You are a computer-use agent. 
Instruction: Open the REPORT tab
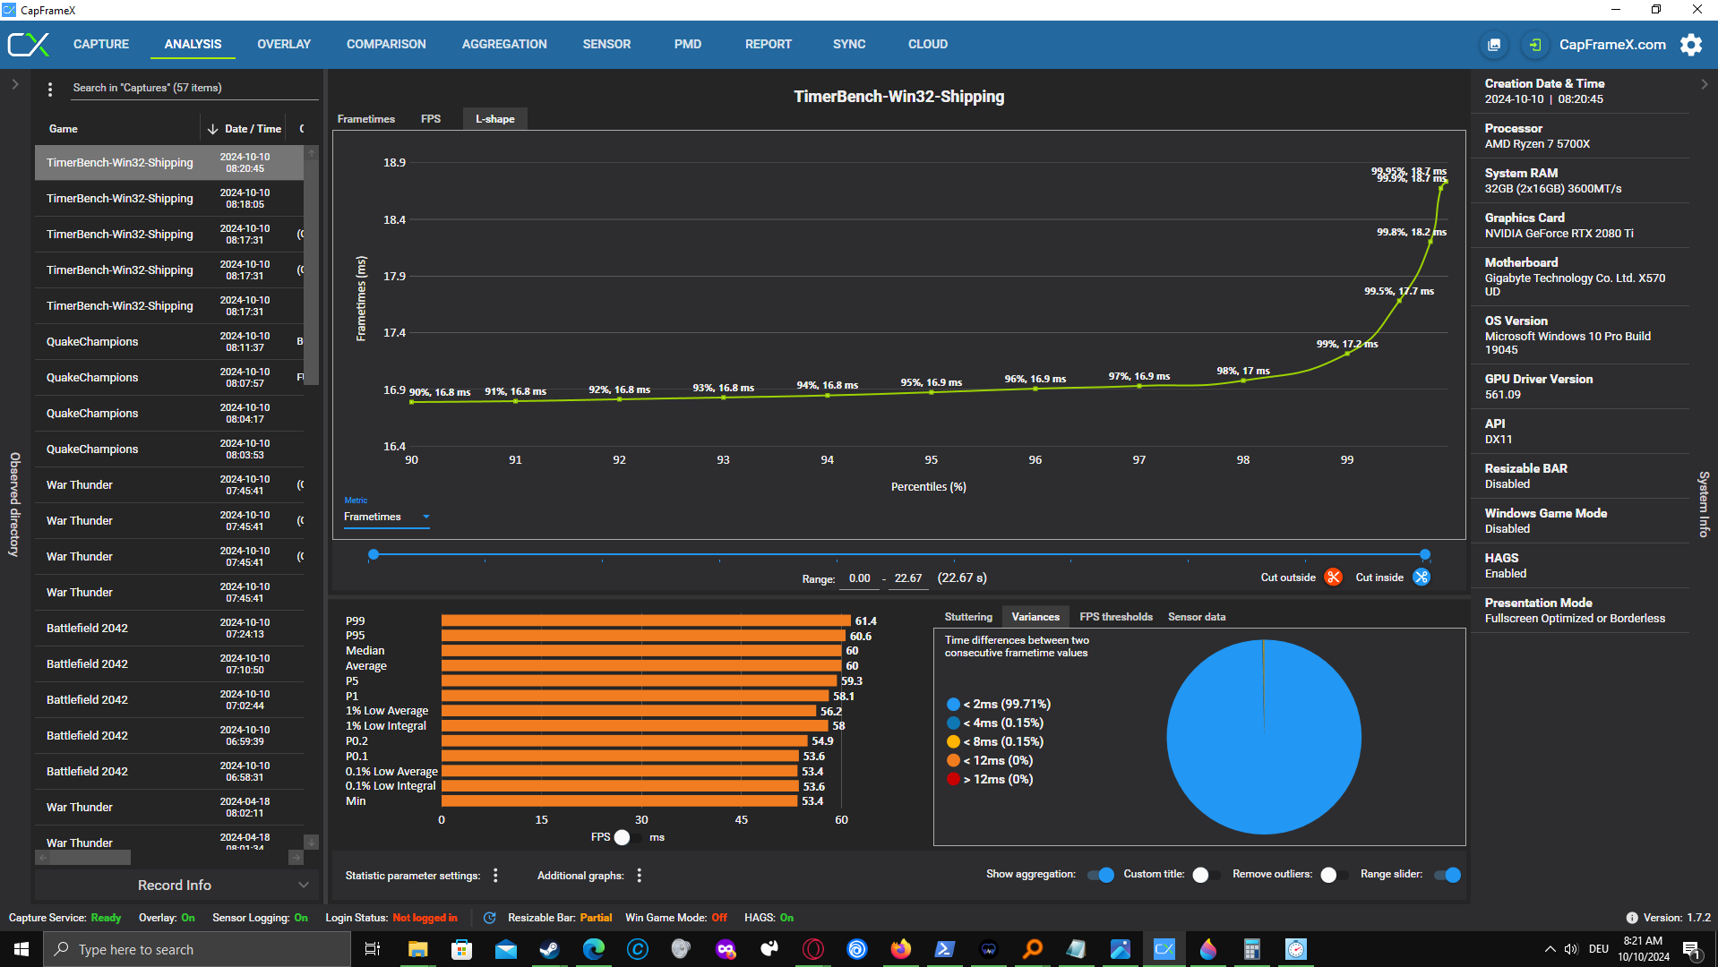(769, 44)
